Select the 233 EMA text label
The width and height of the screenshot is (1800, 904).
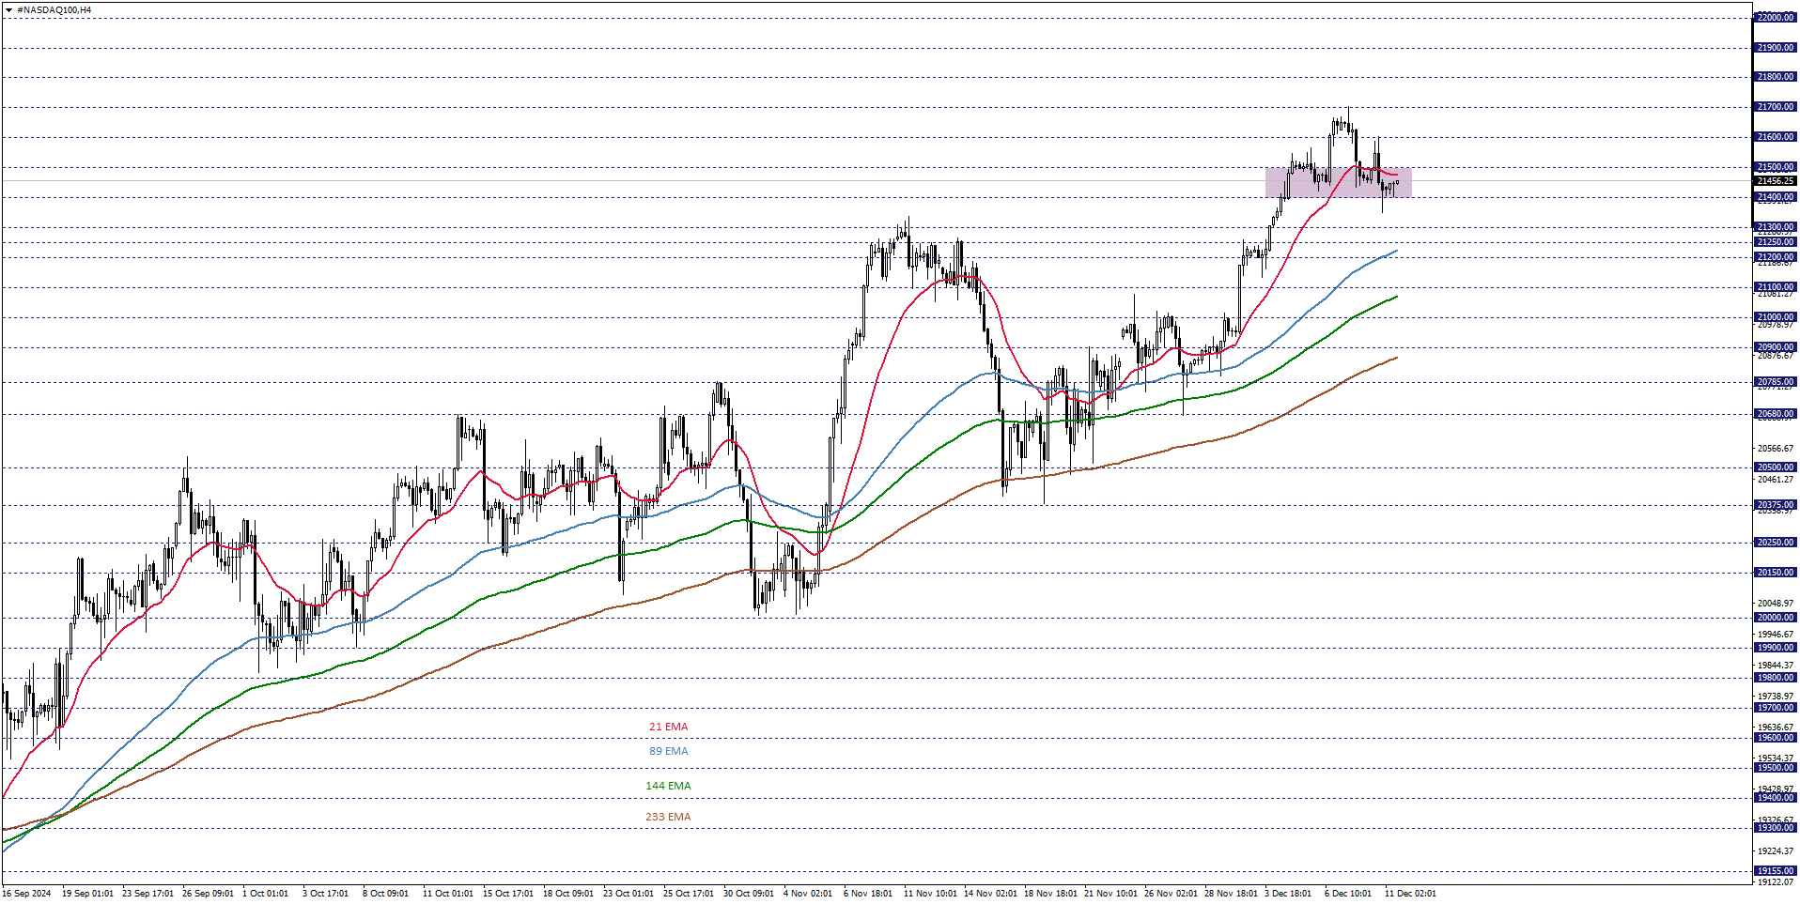coord(668,817)
